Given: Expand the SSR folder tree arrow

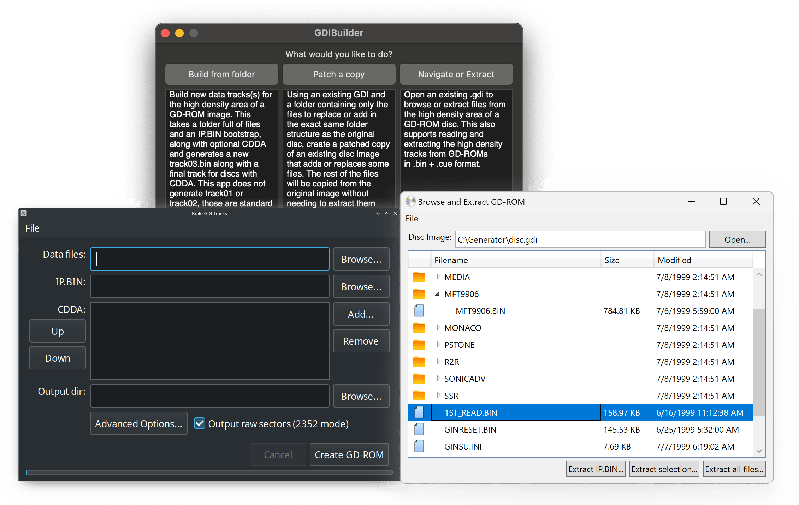Looking at the screenshot, I should (438, 395).
